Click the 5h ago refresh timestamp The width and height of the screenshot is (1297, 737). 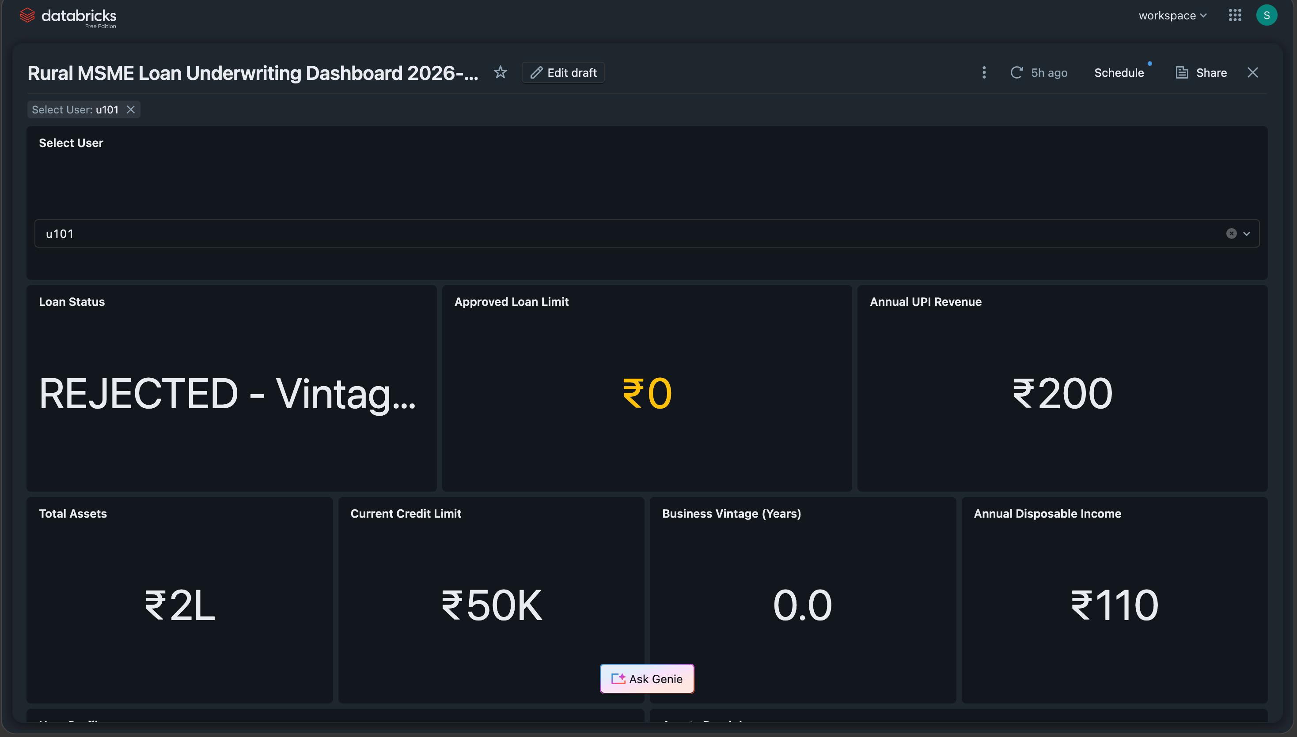[1049, 73]
